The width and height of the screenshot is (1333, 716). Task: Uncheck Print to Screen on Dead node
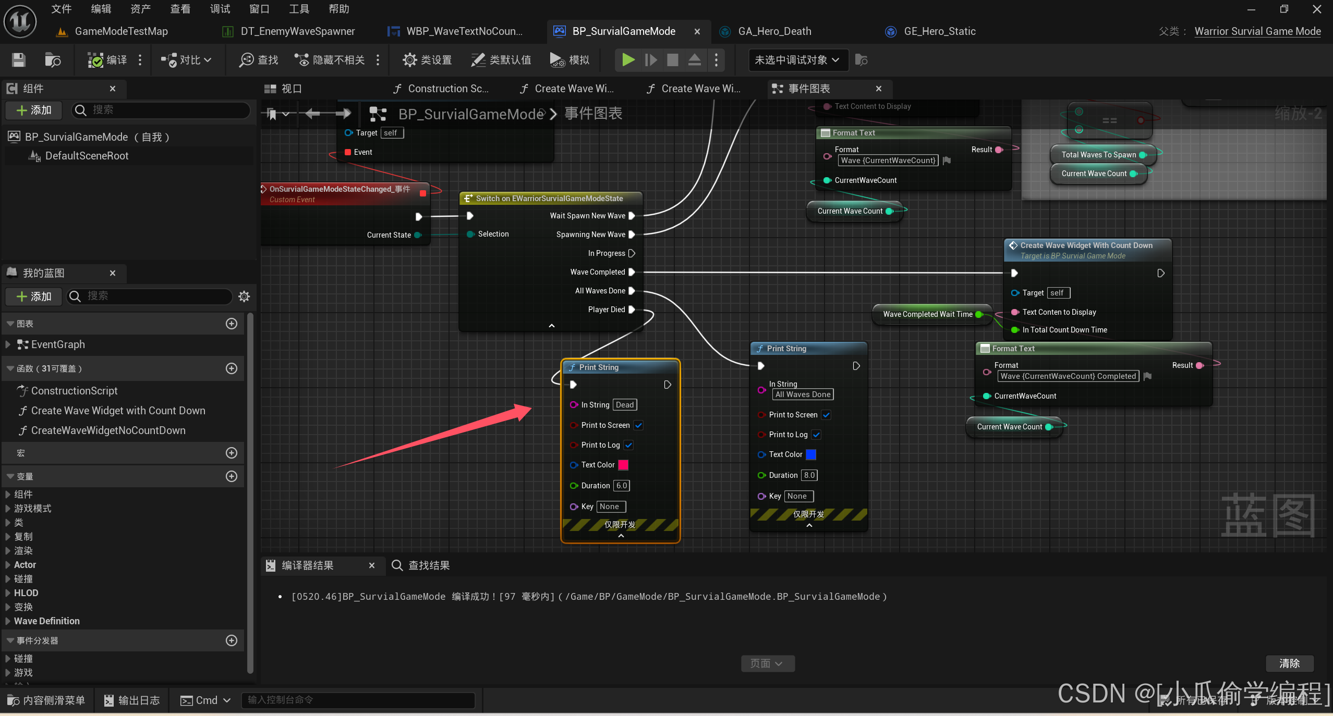639,425
